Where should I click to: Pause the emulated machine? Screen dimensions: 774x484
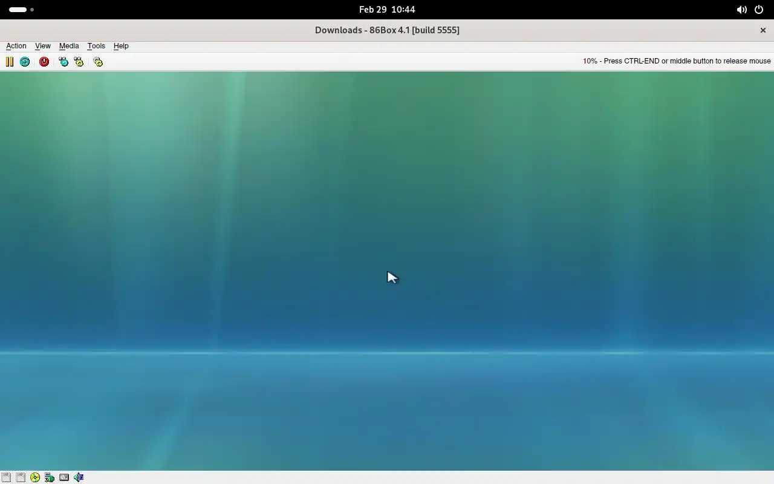tap(10, 62)
